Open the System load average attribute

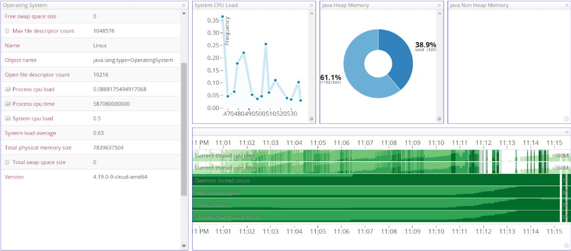click(30, 133)
